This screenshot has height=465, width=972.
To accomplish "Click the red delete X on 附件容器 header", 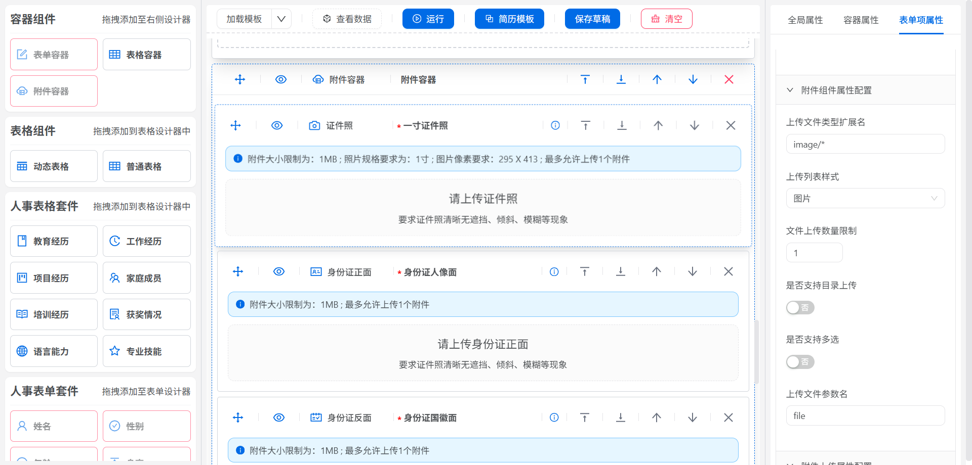I will click(x=728, y=79).
